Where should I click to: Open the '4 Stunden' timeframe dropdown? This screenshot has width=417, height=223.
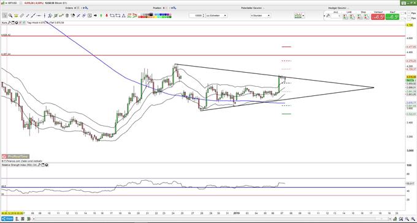click(x=261, y=16)
